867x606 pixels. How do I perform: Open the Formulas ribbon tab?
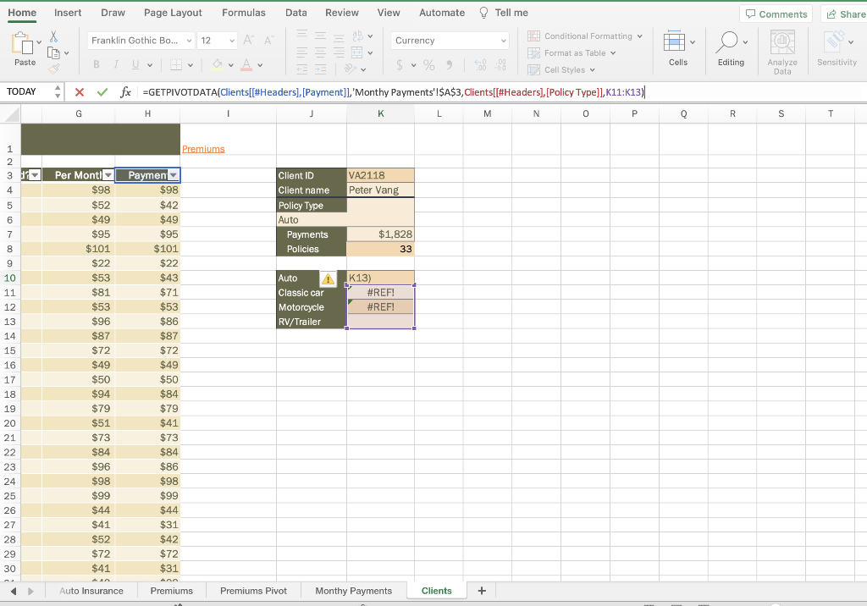(243, 12)
